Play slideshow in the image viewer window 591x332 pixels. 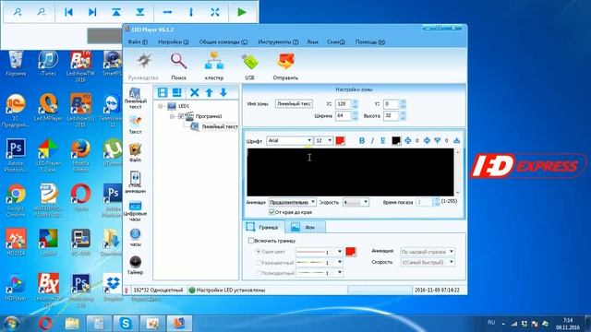point(242,12)
